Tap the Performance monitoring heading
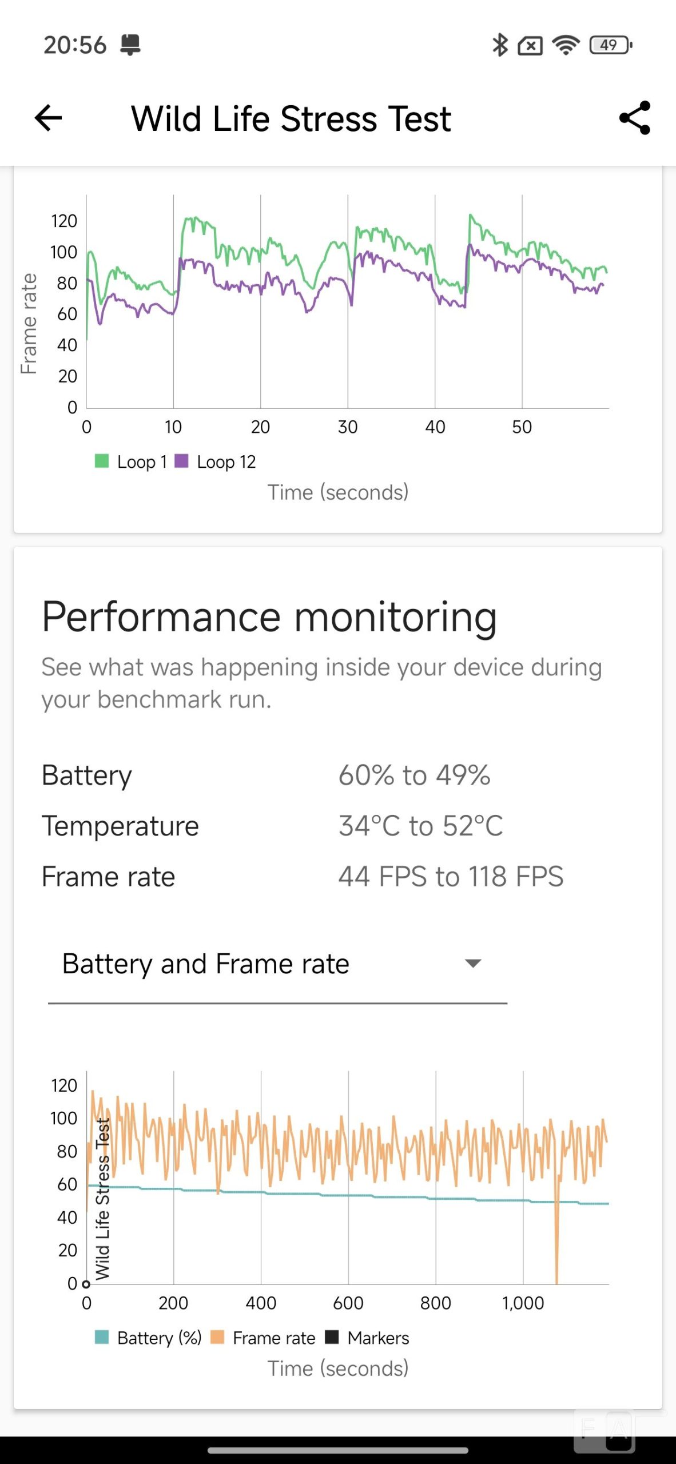This screenshot has width=676, height=1464. [269, 617]
